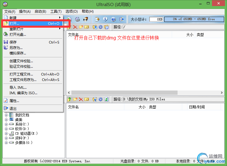227x166 pixels.
Task: Click green refresh icon in local toolbar
Action: click(106, 99)
